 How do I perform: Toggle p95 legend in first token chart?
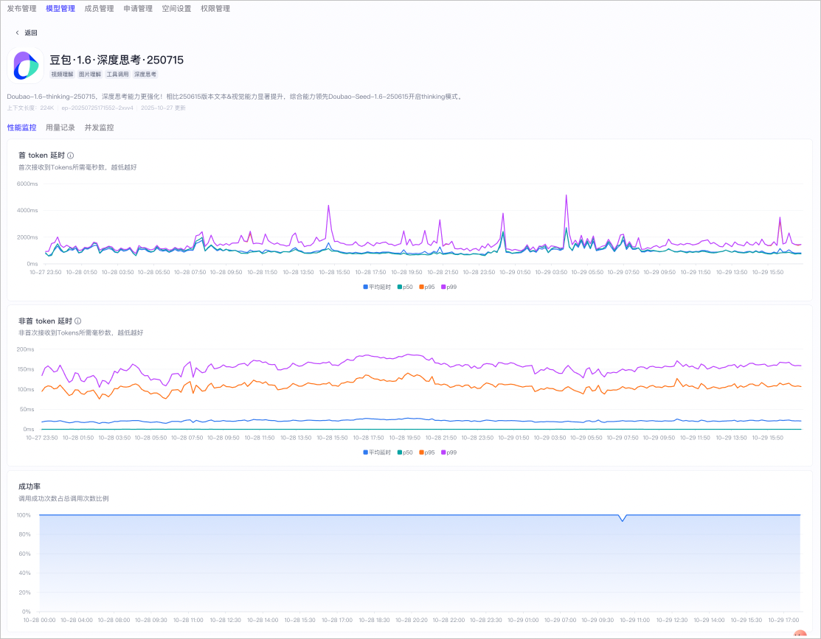(x=427, y=287)
